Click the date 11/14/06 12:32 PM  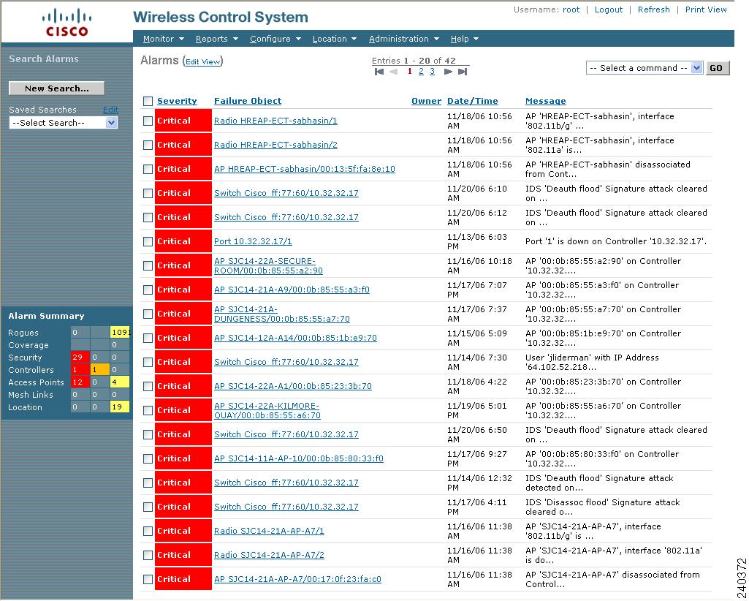pos(479,483)
